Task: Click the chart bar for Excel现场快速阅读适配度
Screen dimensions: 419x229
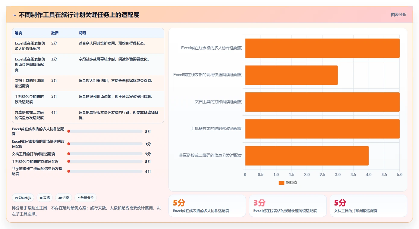Action: [x=291, y=75]
